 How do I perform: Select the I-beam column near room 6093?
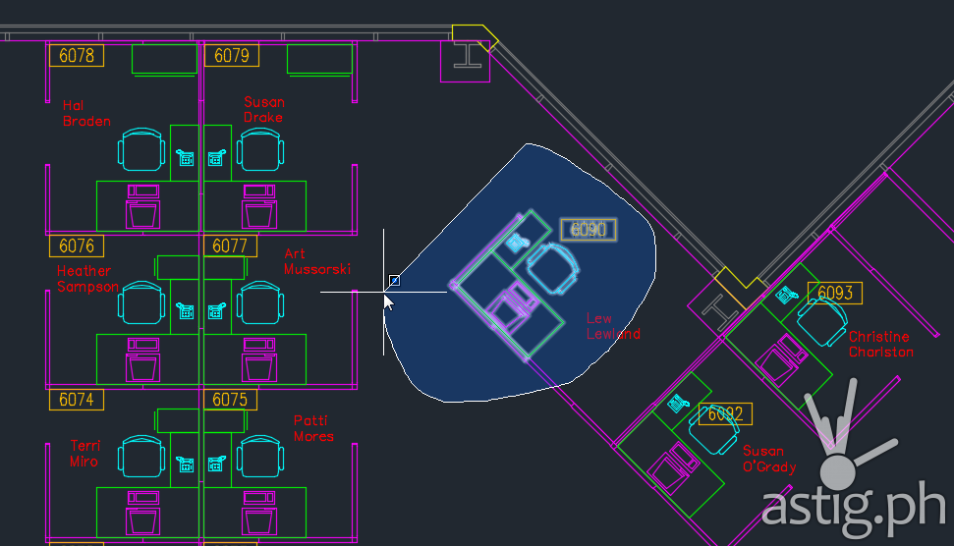[720, 310]
